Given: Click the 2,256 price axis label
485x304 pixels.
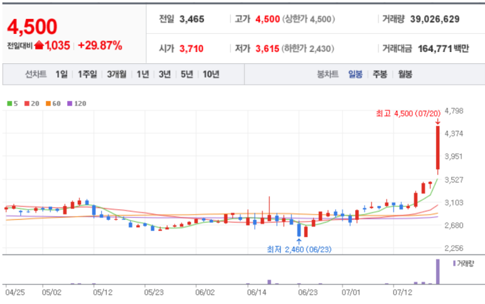Looking at the screenshot, I should 454,248.
